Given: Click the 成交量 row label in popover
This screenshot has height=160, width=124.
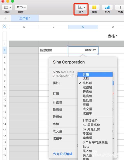Looking at the screenshot, I should pyautogui.click(x=57, y=131).
